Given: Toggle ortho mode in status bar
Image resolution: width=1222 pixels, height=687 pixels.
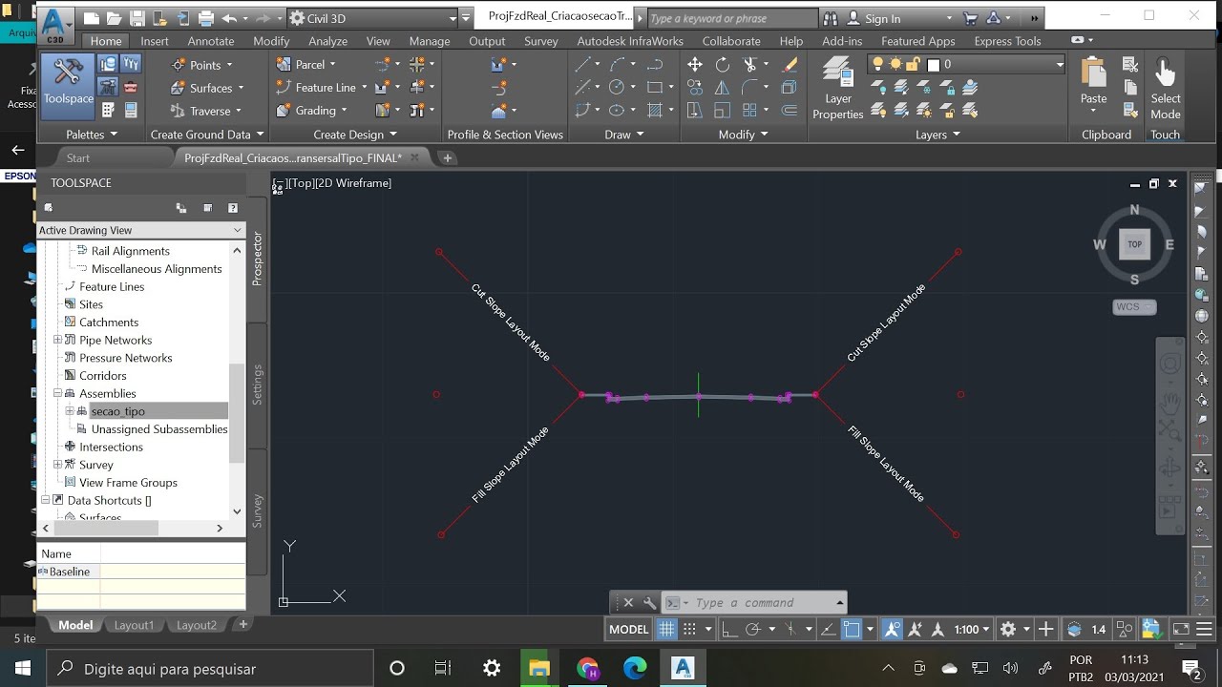Looking at the screenshot, I should click(729, 629).
